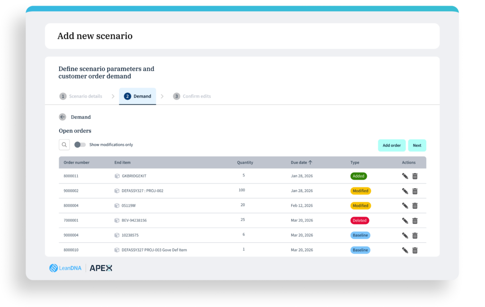Image resolution: width=485 pixels, height=307 pixels.
Task: Click the LeanDNA logo
Action: coord(65,268)
